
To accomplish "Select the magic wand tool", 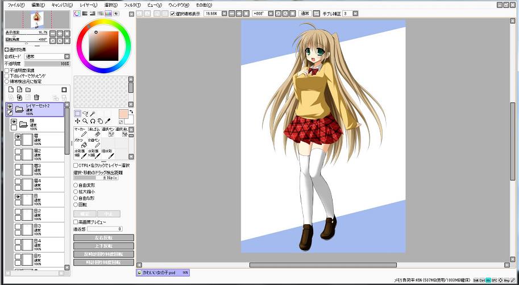I will pyautogui.click(x=92, y=114).
